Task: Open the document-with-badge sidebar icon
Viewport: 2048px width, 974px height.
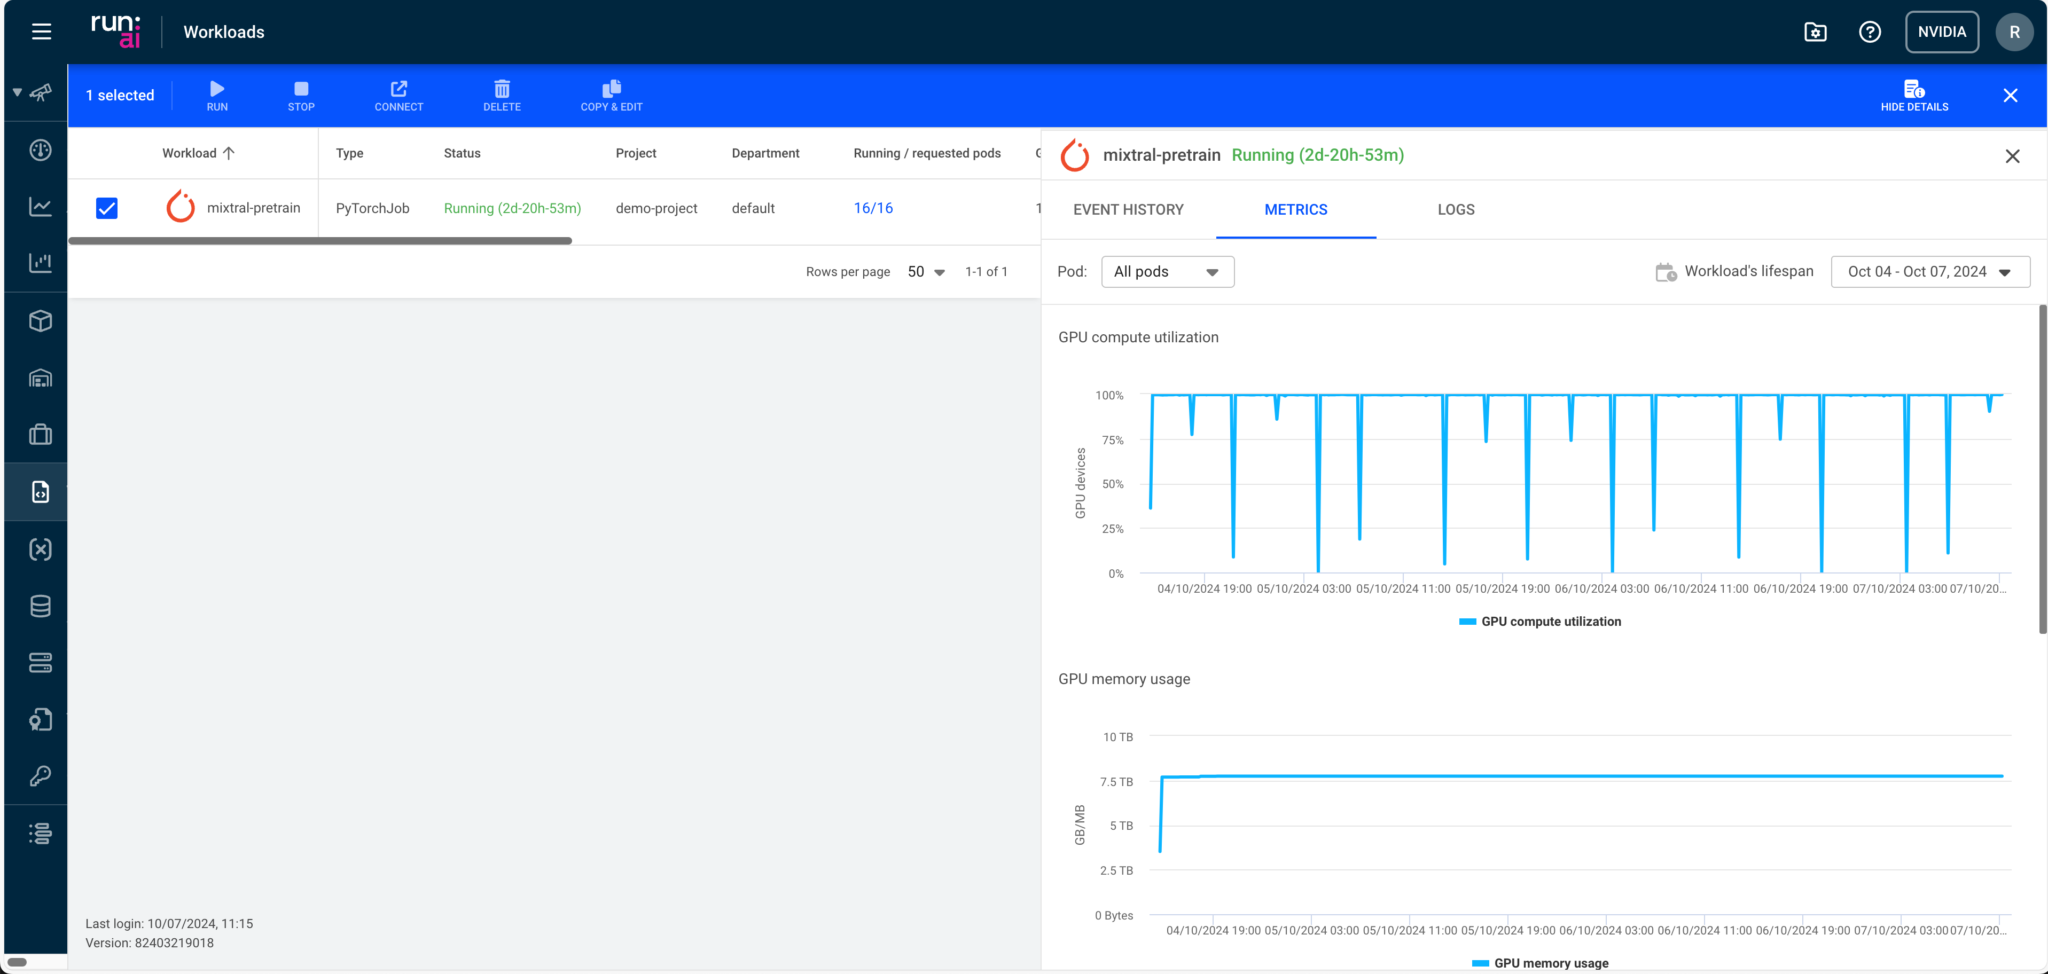Action: pos(41,720)
